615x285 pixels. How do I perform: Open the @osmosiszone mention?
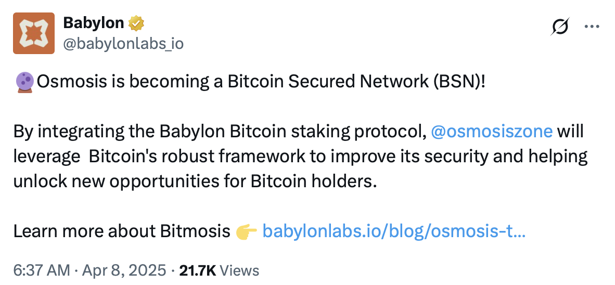[x=492, y=132]
